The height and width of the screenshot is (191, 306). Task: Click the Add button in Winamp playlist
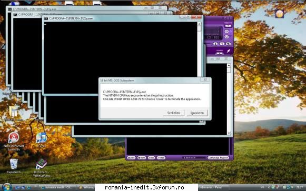pyautogui.click(x=131, y=158)
